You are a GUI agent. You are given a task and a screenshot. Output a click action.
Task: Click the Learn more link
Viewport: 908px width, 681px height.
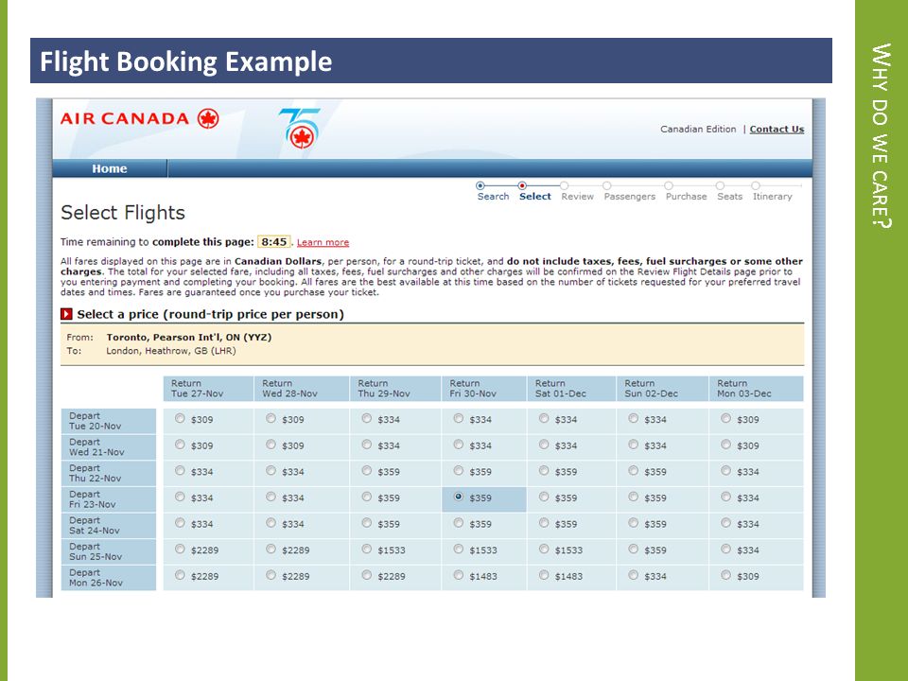click(x=323, y=243)
